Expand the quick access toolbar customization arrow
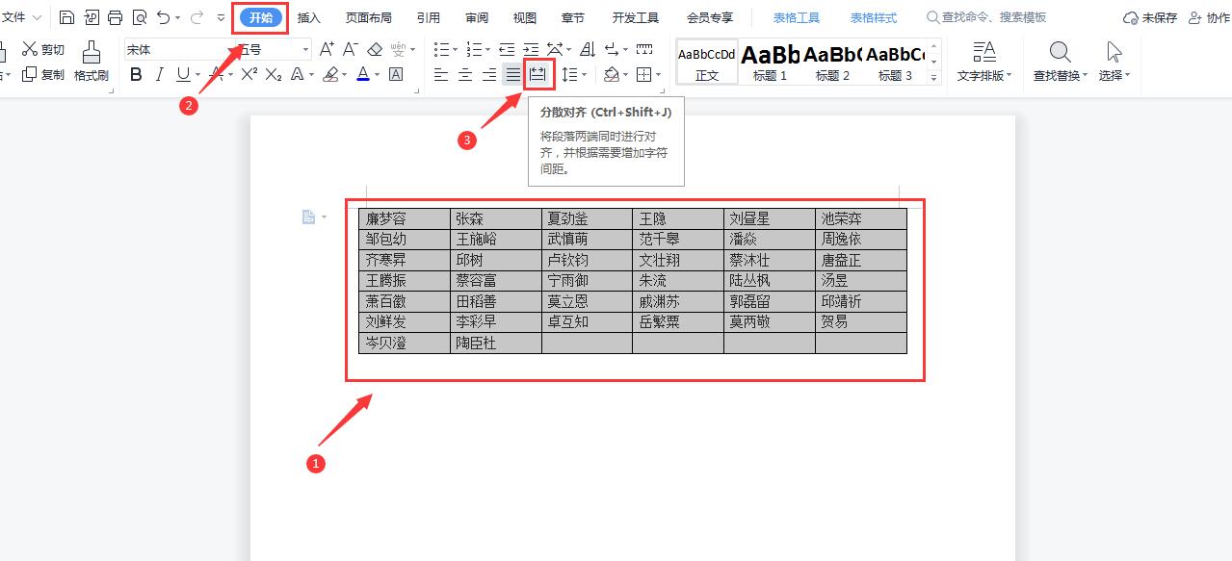This screenshot has width=1232, height=561. [x=222, y=17]
